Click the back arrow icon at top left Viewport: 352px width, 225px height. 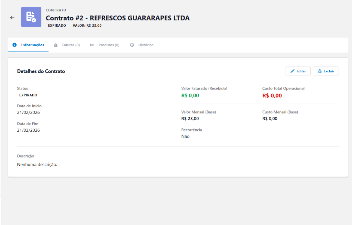(12, 17)
